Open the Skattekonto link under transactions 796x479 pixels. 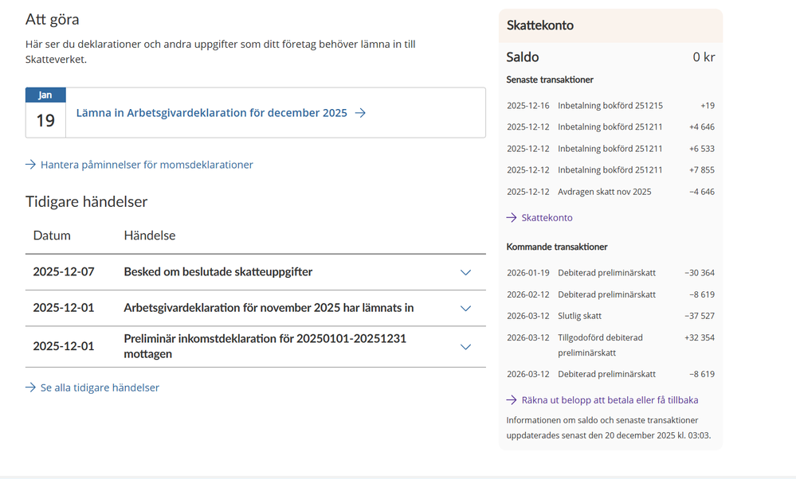[545, 217]
